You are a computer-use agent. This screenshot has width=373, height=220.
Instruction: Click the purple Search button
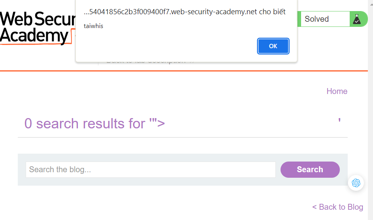tap(310, 169)
